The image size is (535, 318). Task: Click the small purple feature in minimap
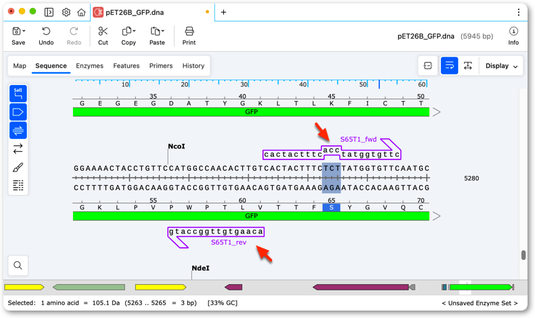(x=233, y=288)
